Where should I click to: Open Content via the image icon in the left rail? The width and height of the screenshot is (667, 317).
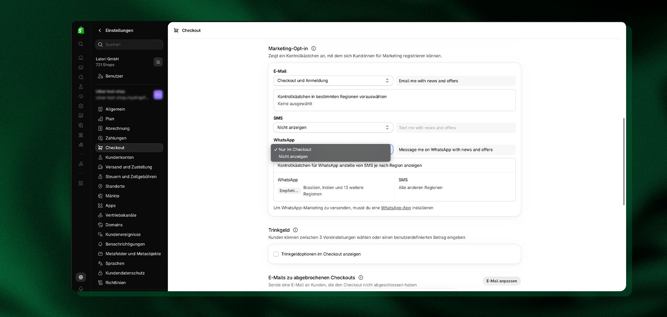pos(81,116)
